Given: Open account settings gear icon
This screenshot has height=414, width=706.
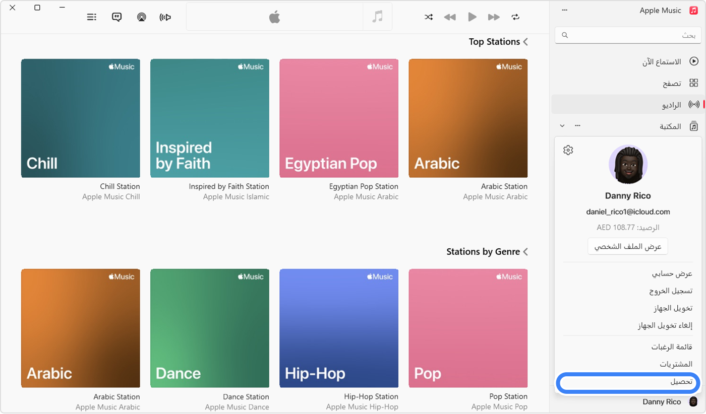Looking at the screenshot, I should pos(568,150).
